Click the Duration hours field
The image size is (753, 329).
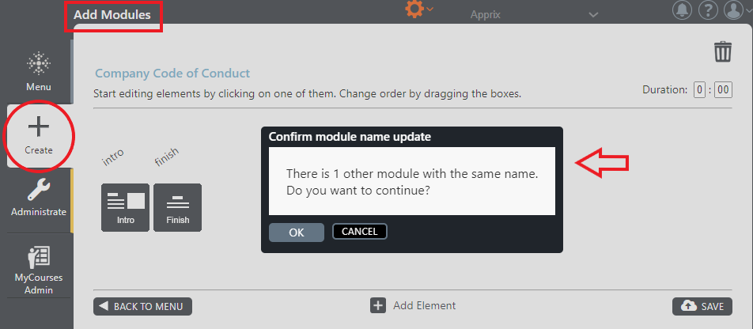click(699, 90)
